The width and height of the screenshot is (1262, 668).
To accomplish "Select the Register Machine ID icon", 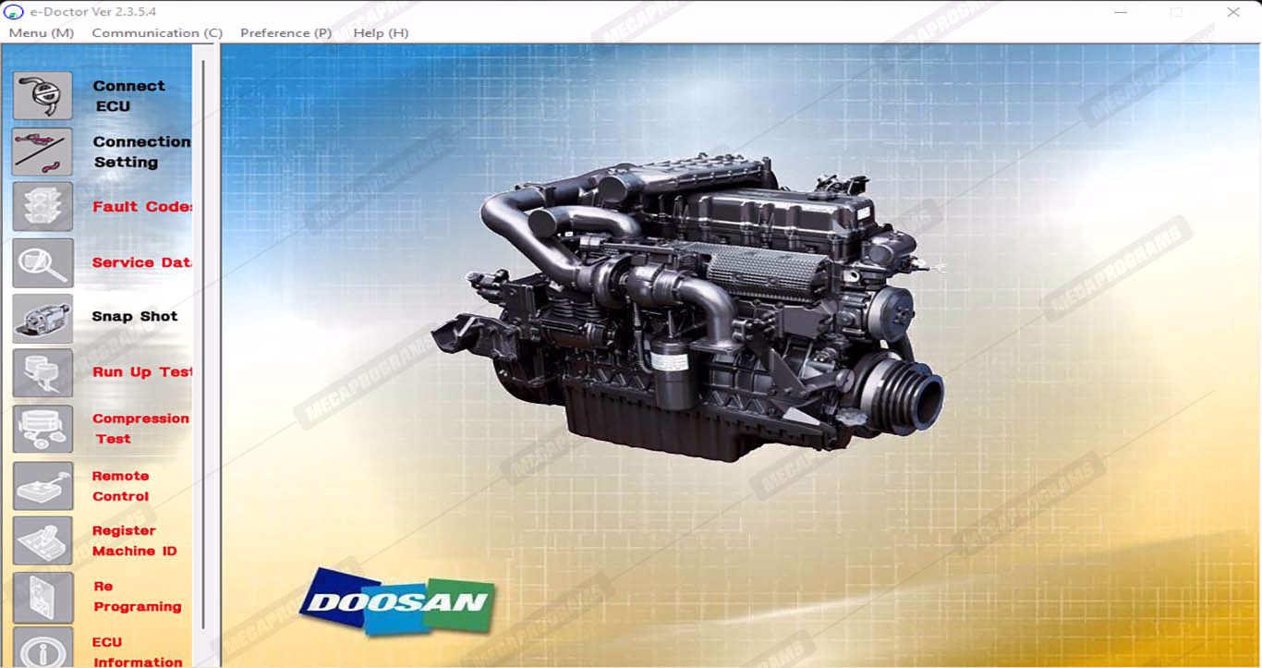I will pyautogui.click(x=42, y=541).
